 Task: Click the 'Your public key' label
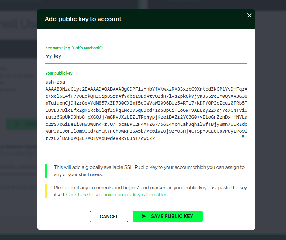59,73
